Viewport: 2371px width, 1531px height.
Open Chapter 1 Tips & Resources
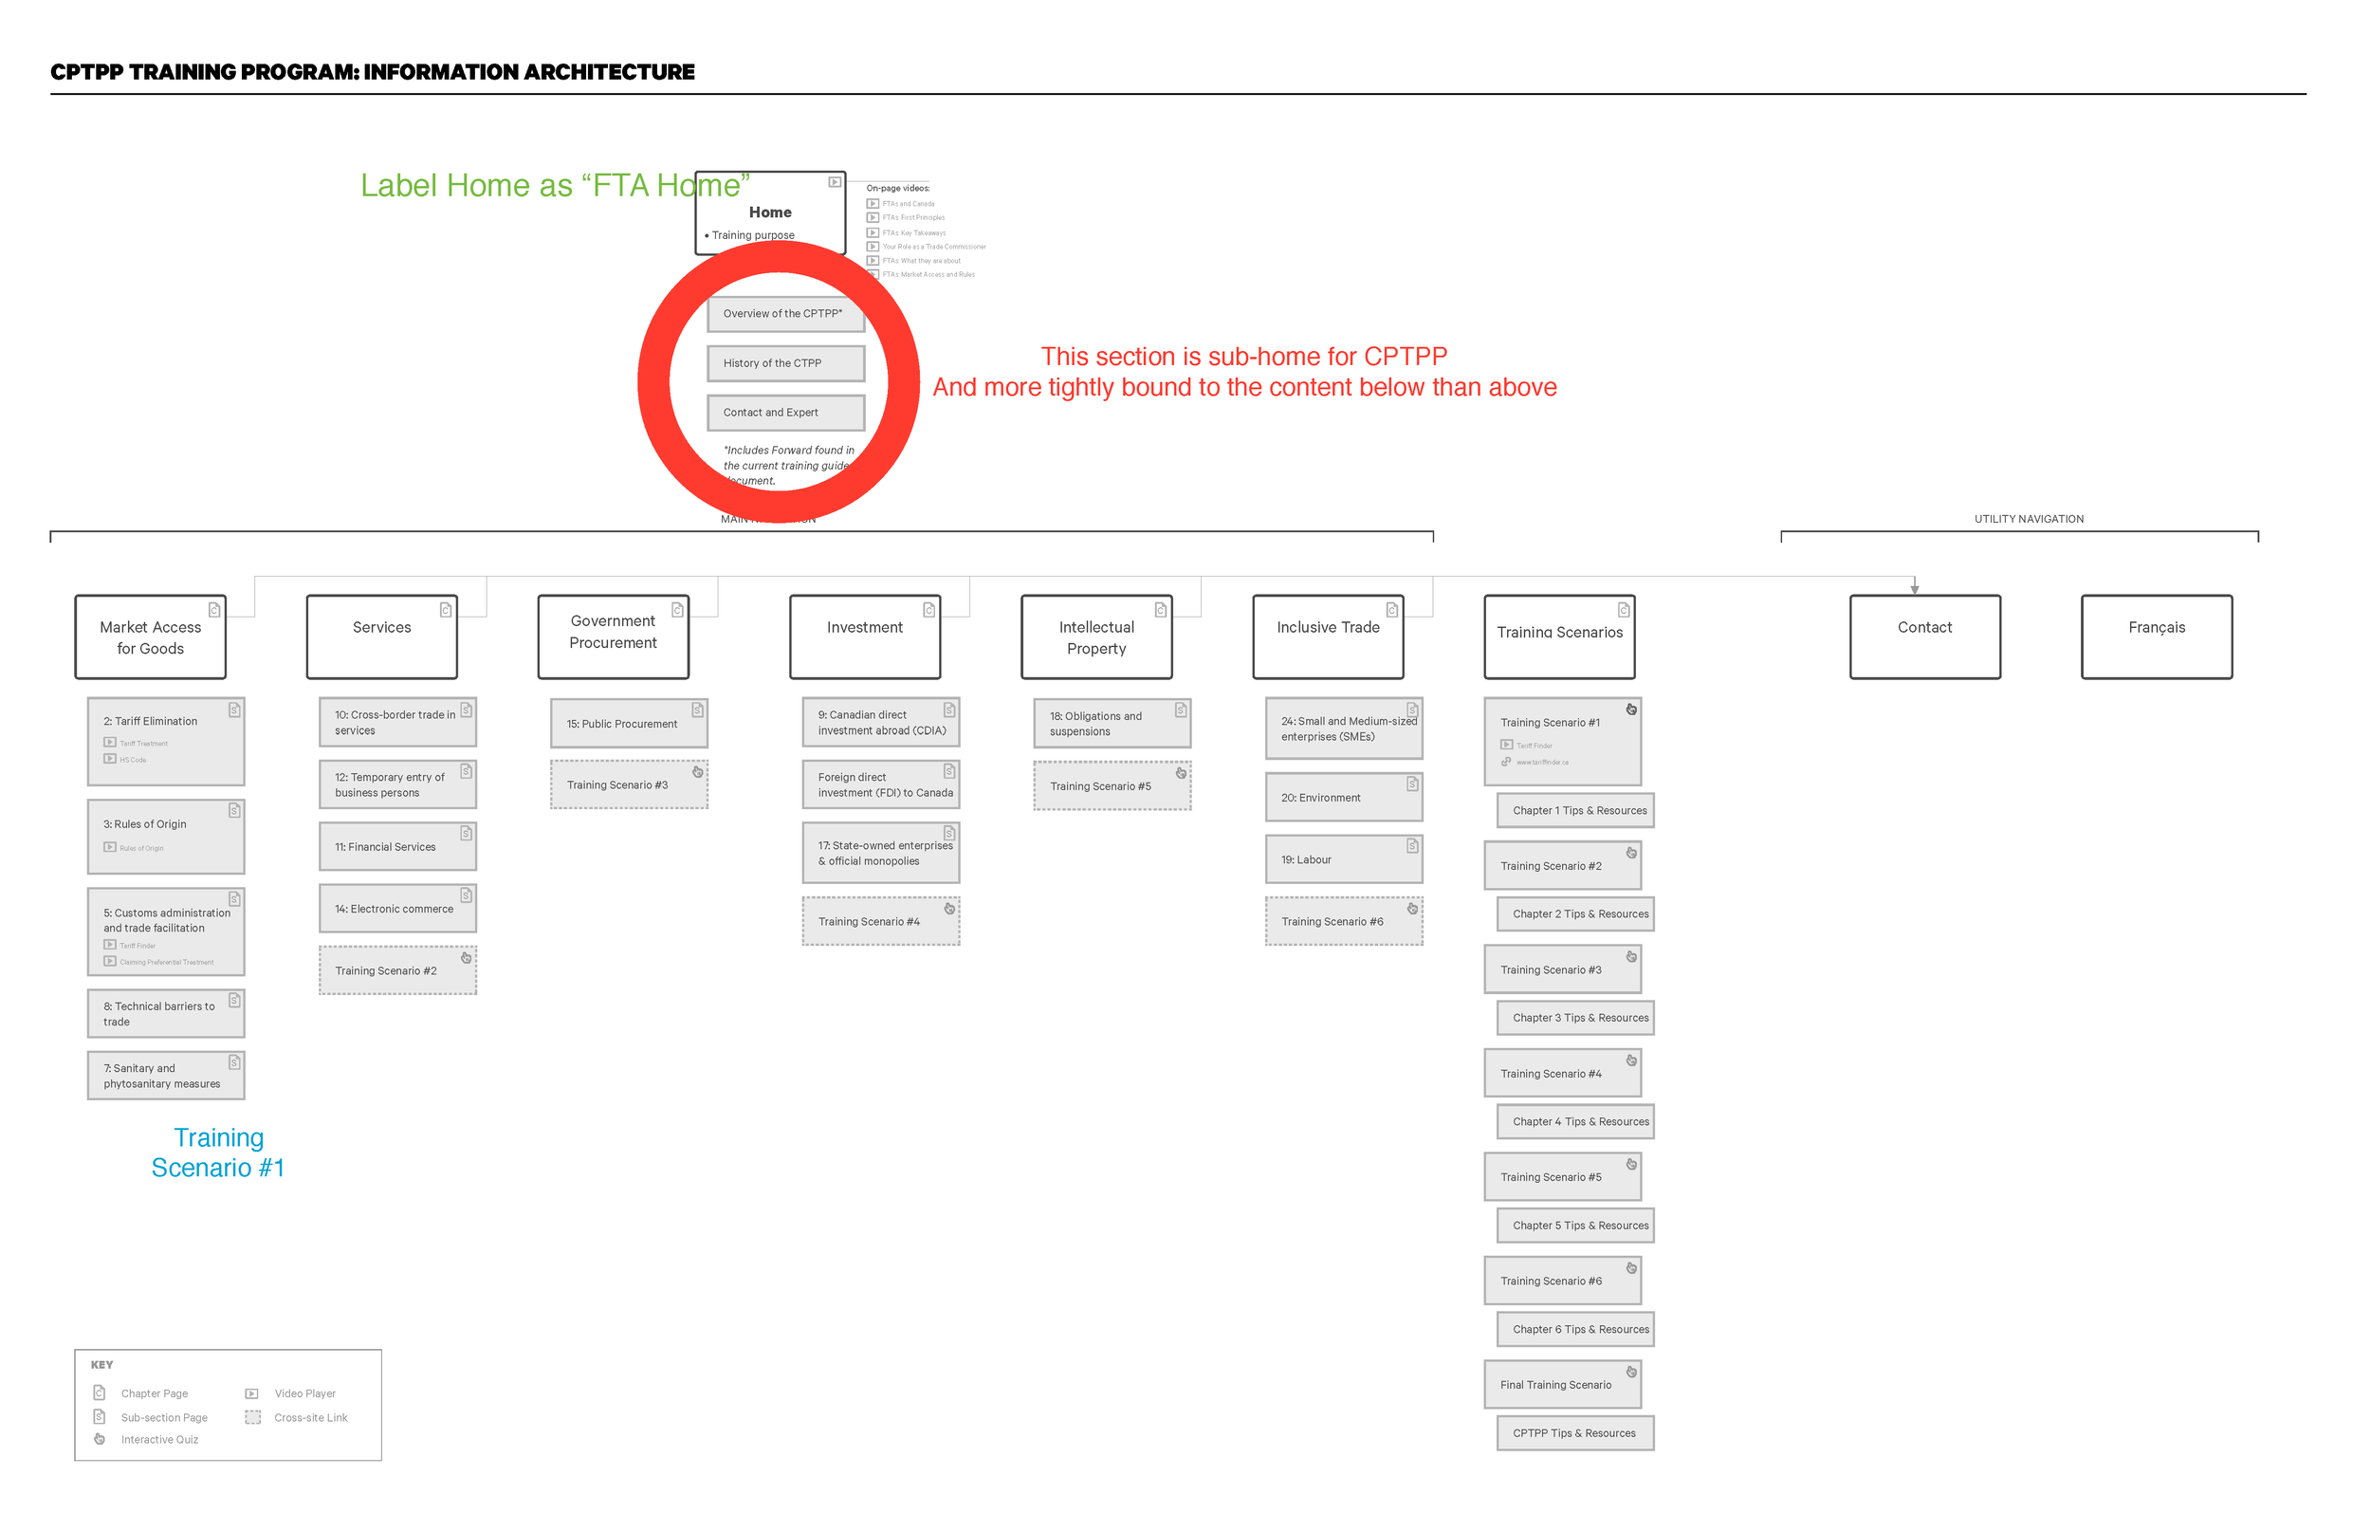(1574, 810)
